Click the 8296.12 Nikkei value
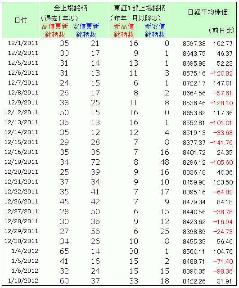Screen dimensions: 239x288 click(194, 162)
